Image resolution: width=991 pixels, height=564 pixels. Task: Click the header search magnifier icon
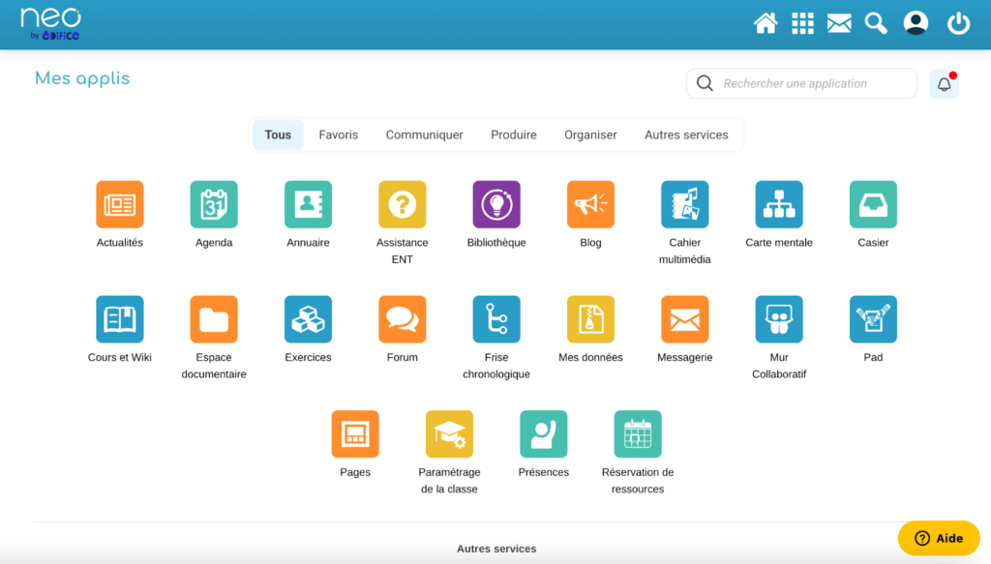876,23
